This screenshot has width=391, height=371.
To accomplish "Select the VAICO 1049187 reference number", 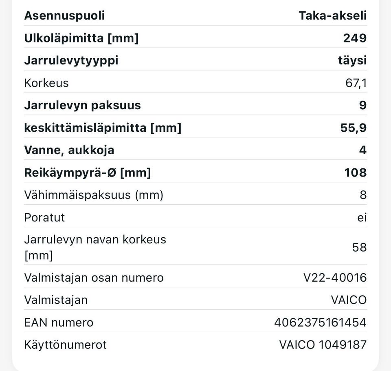I will [323, 345].
